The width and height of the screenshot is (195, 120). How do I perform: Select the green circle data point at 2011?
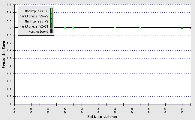click(73, 28)
